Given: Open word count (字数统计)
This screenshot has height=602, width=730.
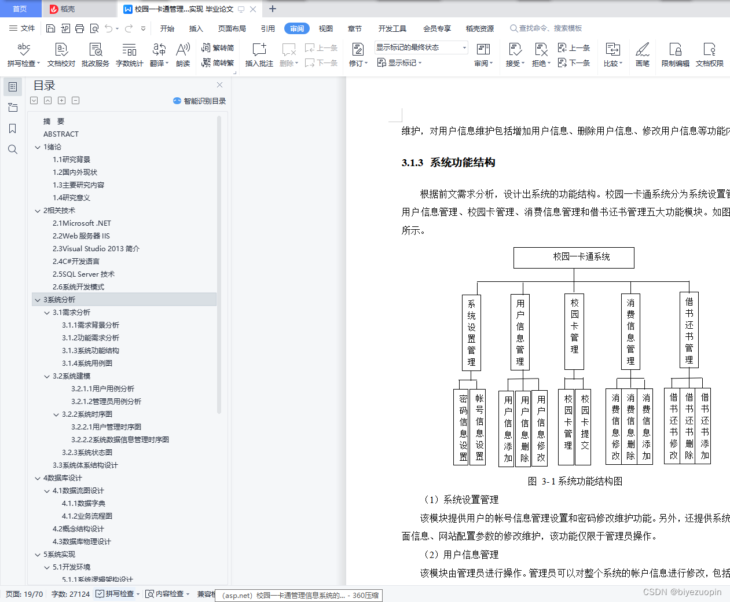Looking at the screenshot, I should pos(130,55).
